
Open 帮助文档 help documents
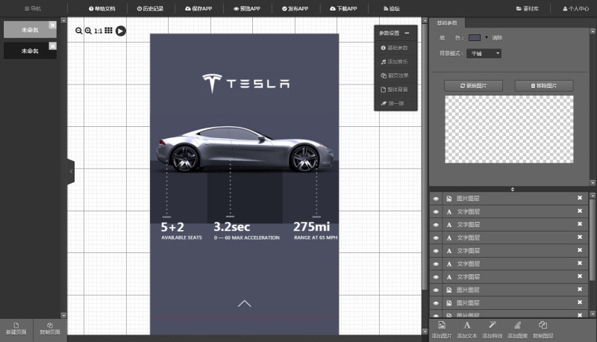click(101, 8)
